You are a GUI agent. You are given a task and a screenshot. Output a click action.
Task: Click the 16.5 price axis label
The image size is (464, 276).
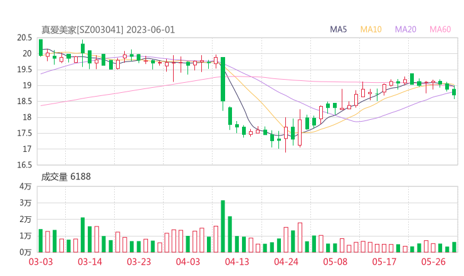tap(24, 165)
